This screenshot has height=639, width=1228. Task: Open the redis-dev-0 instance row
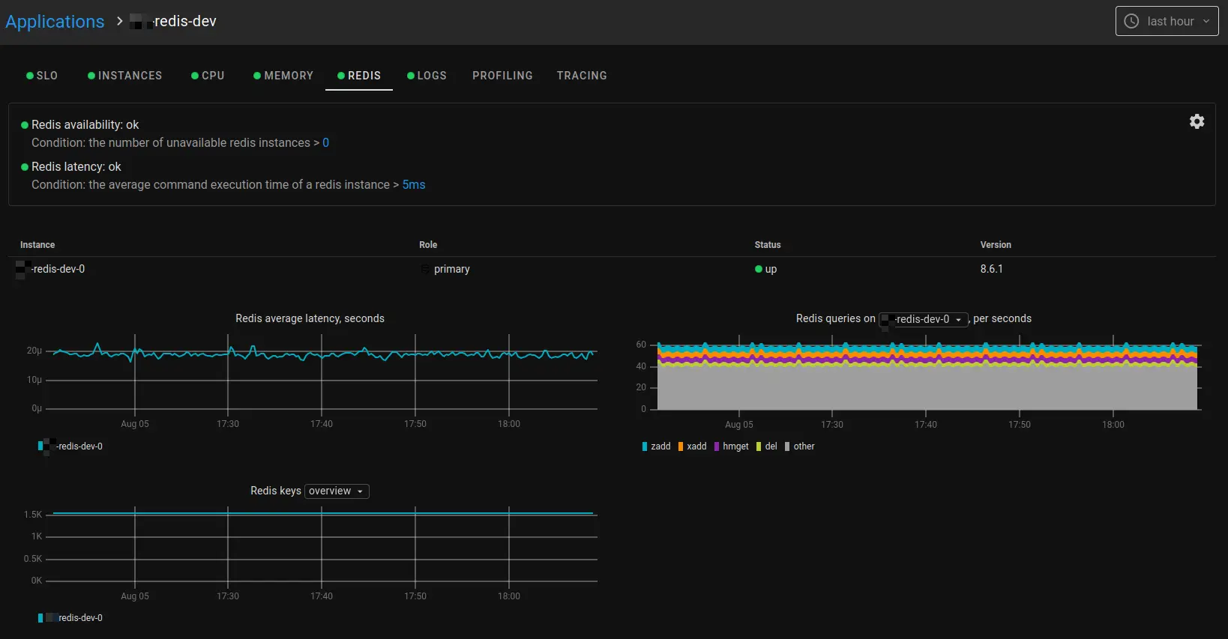(51, 269)
